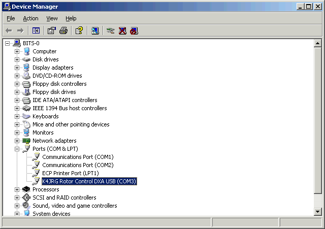The width and height of the screenshot is (325, 229).
Task: Click Scan for hardware changes icon
Action: 95,30
